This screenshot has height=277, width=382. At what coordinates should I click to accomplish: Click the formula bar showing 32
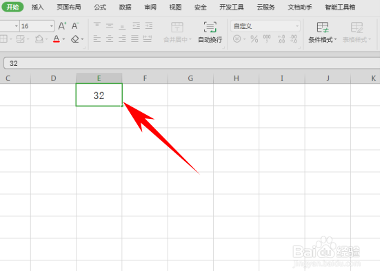coord(192,63)
